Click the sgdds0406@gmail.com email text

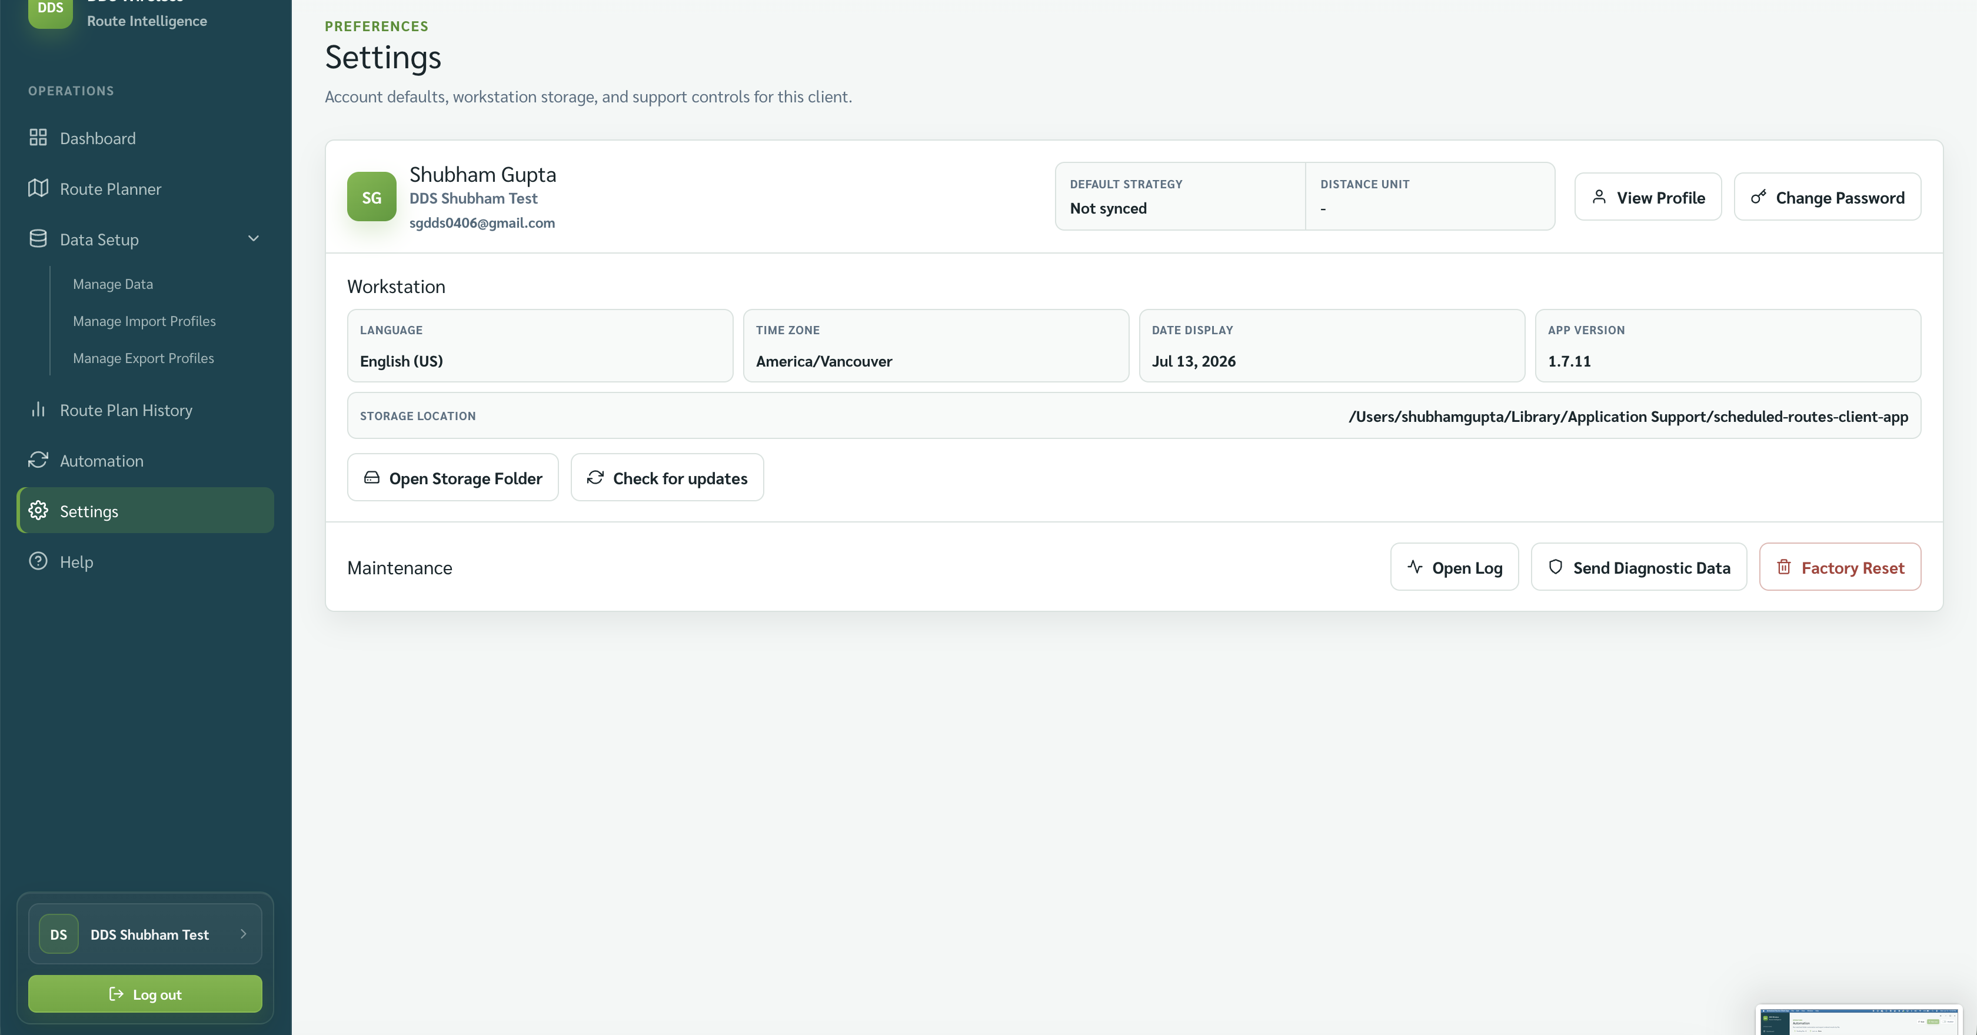click(x=482, y=222)
